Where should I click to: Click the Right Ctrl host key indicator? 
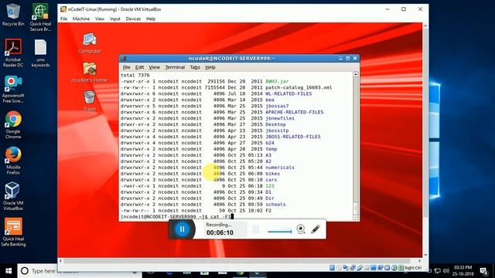point(413,268)
